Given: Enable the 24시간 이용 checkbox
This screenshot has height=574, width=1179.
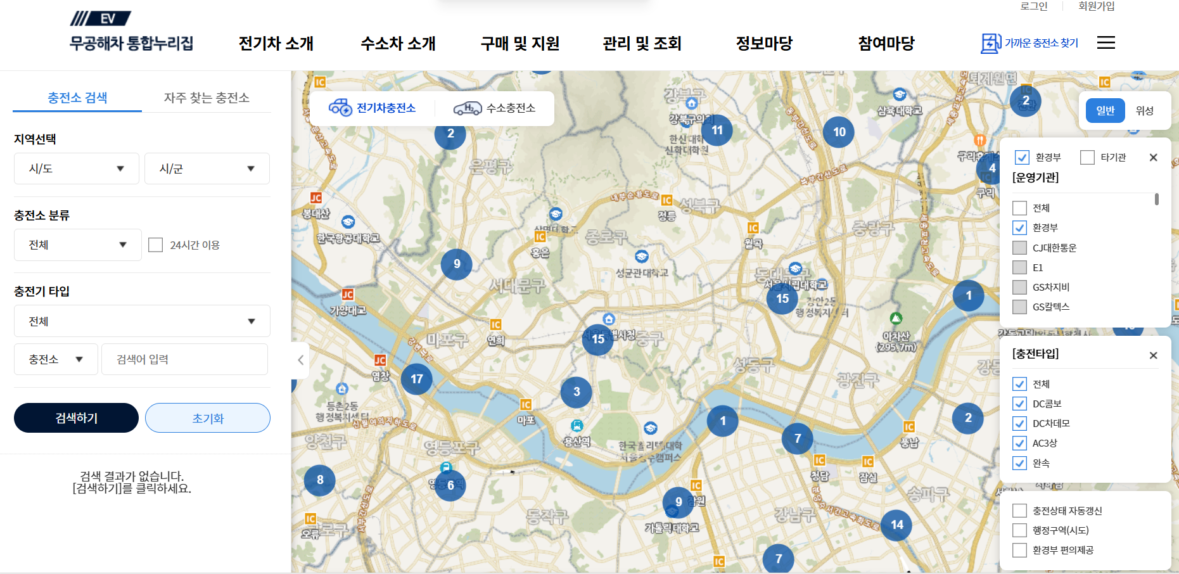Looking at the screenshot, I should tap(156, 244).
